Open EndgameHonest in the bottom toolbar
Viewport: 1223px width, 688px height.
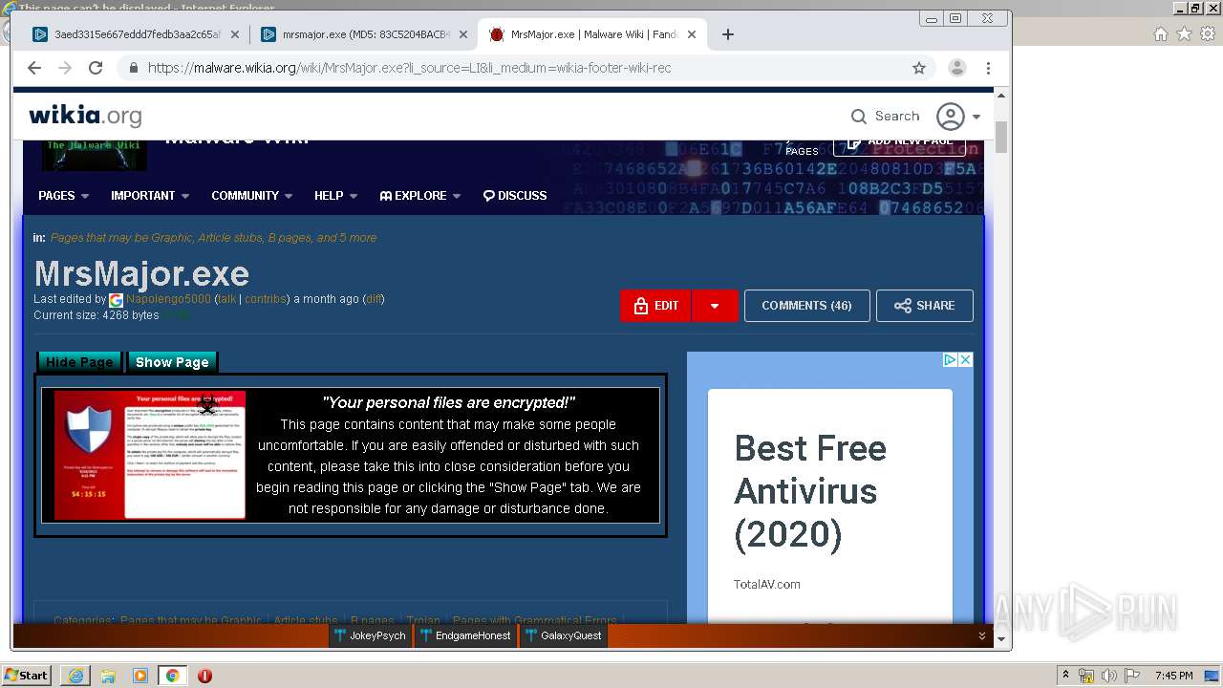click(465, 635)
